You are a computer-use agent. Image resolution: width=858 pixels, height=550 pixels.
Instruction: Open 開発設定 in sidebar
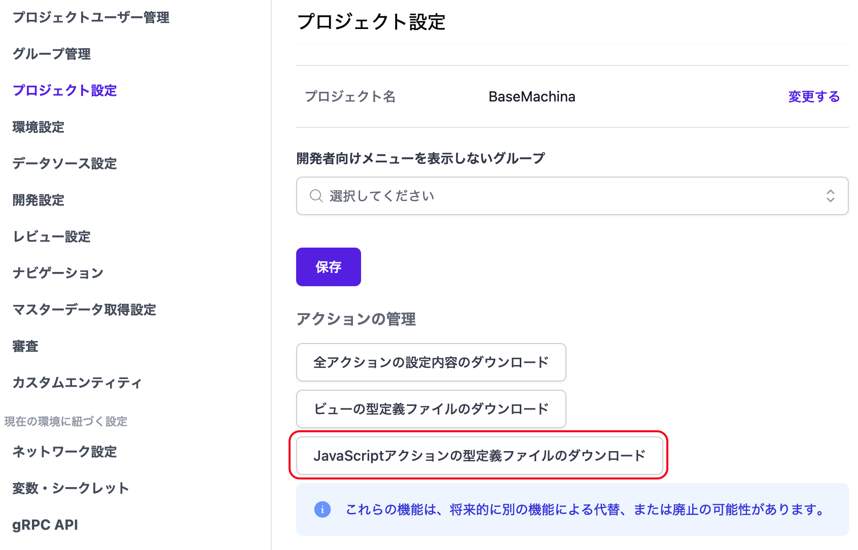[x=39, y=200]
